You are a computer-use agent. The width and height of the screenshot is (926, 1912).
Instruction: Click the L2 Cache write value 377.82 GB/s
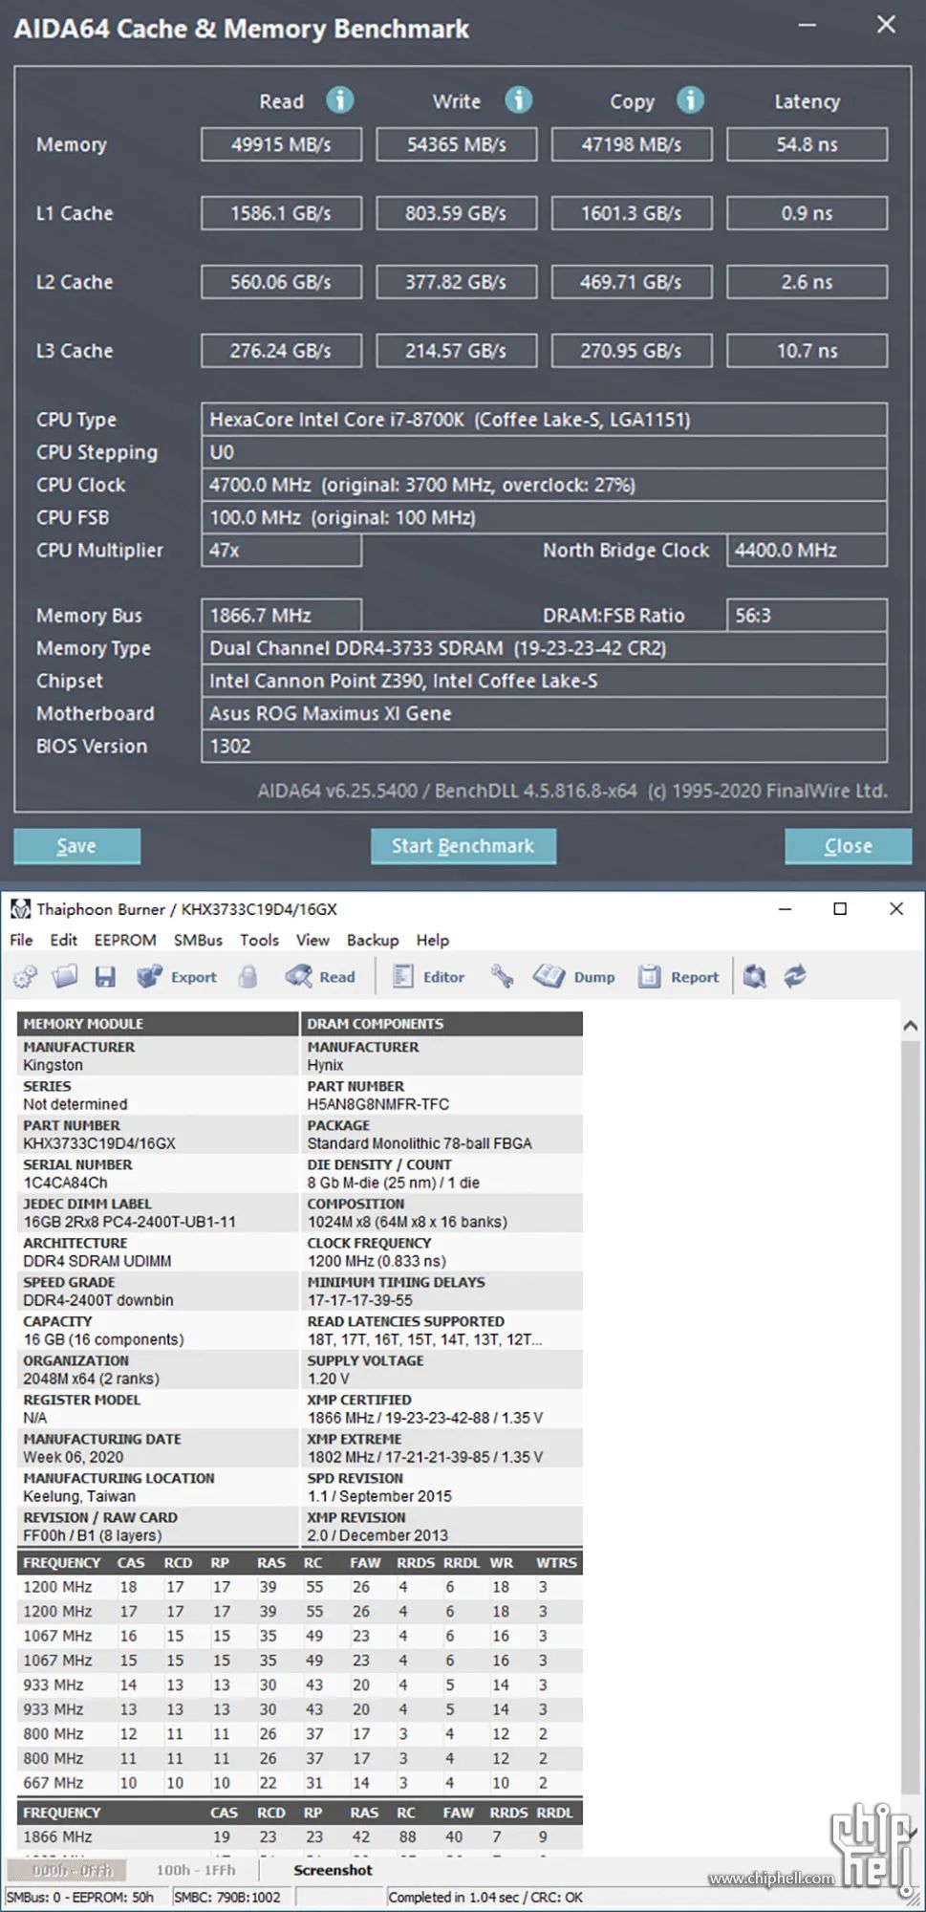pyautogui.click(x=457, y=282)
